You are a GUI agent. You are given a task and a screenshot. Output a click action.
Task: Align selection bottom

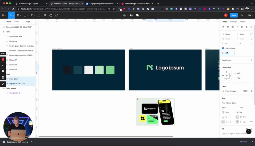(247, 27)
